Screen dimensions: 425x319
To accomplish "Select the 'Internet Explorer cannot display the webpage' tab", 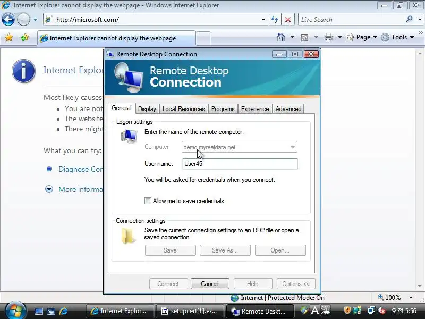I will point(116,38).
